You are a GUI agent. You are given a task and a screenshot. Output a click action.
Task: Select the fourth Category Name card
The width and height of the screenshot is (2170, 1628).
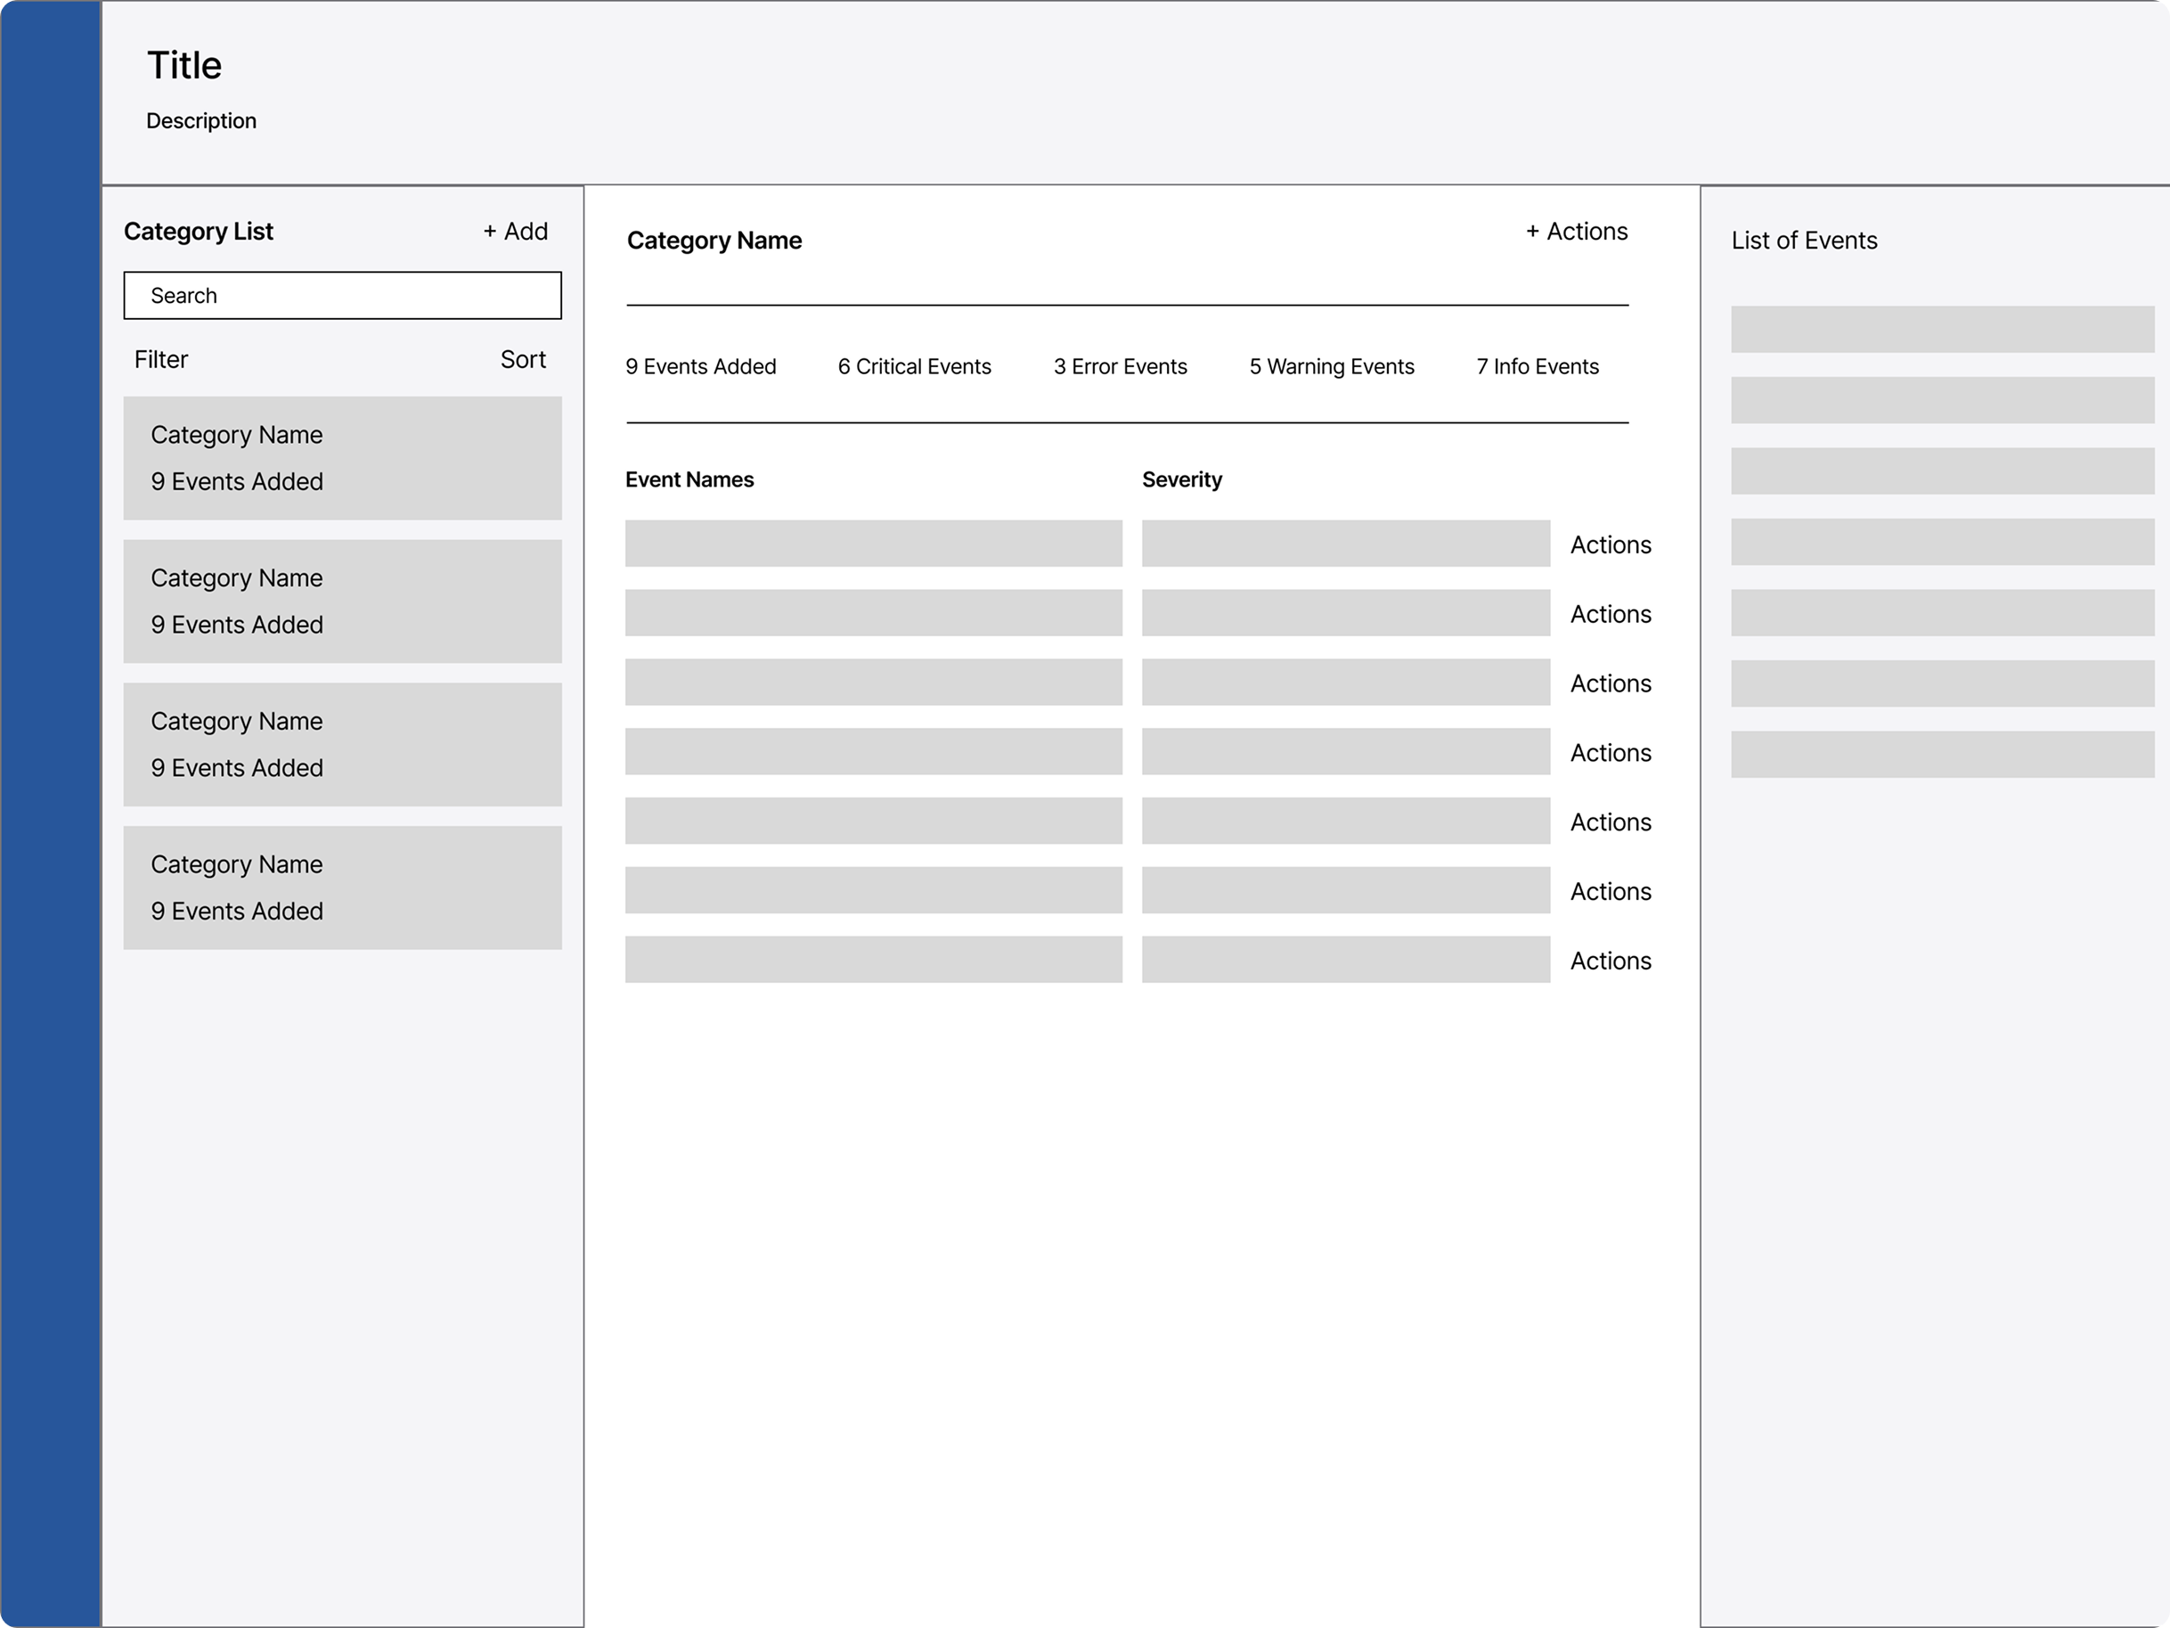click(342, 888)
